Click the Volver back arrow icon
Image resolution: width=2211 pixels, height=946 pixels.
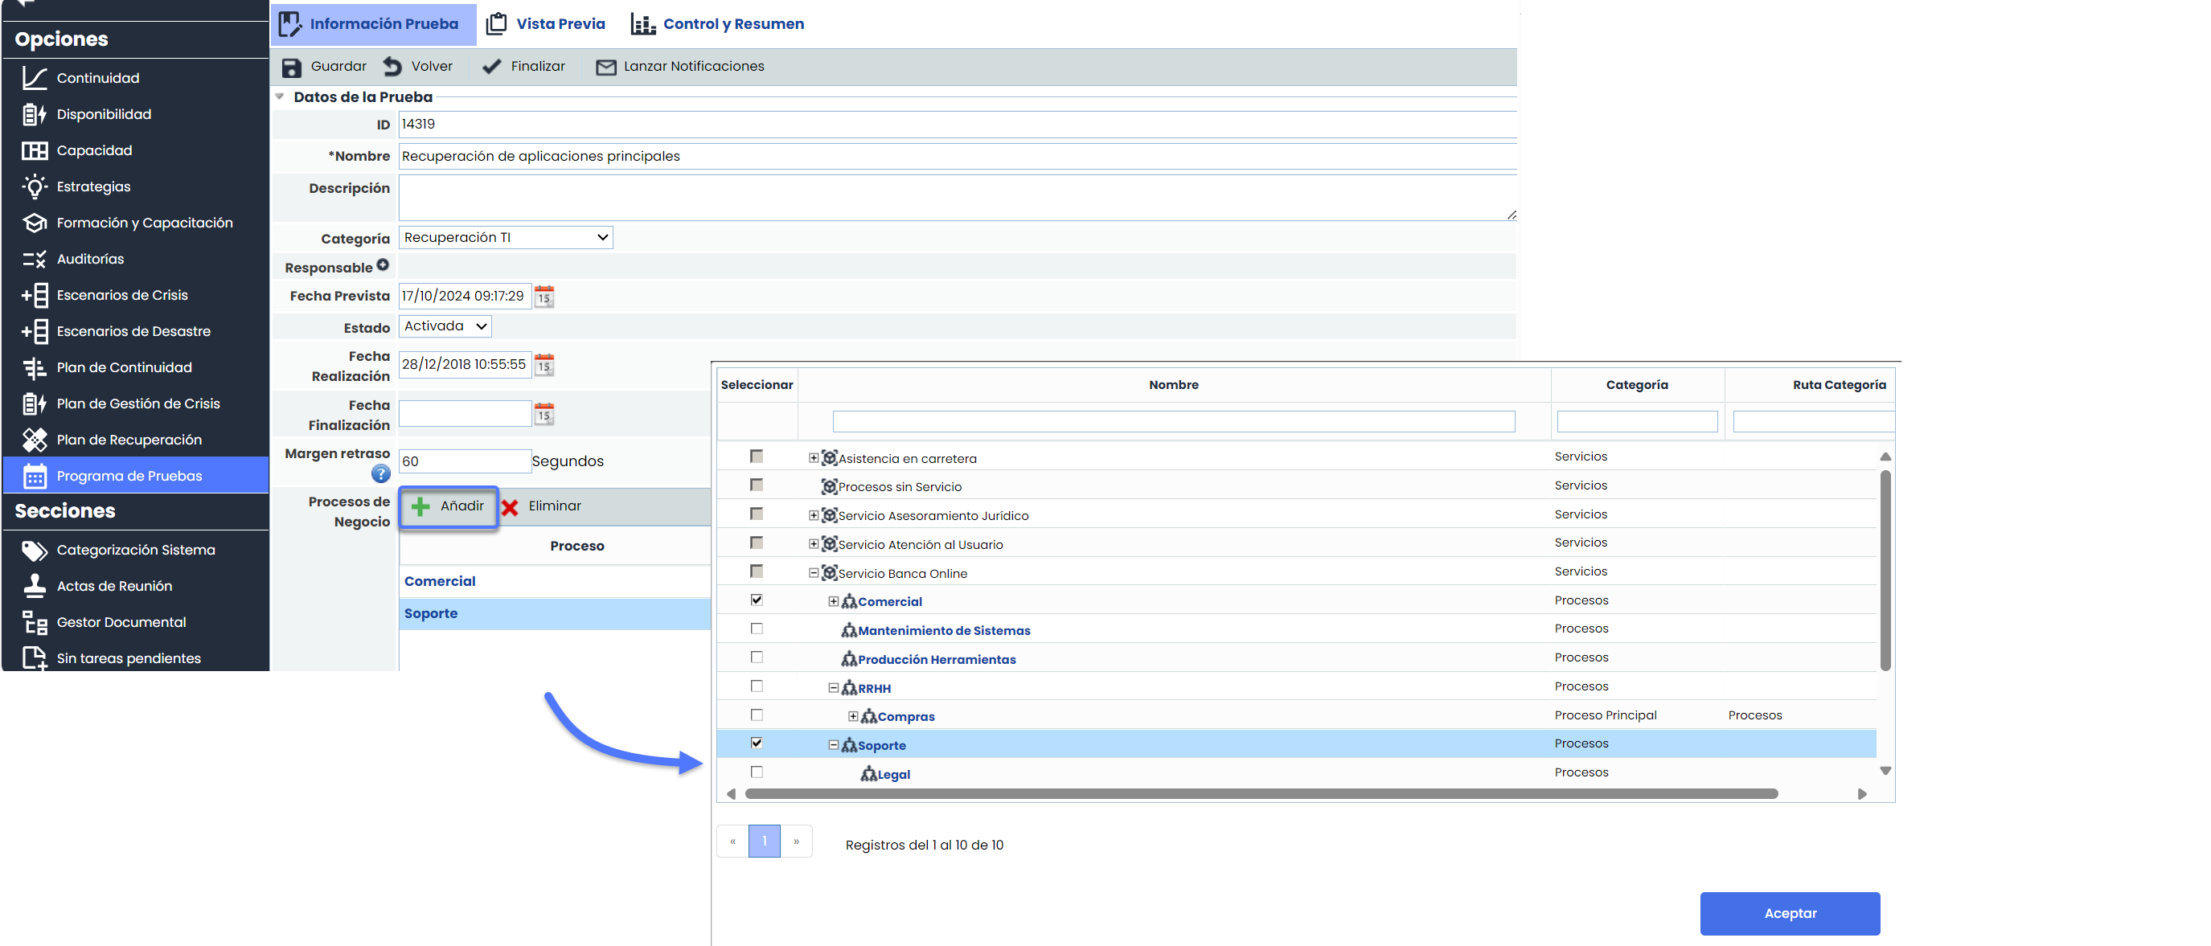click(x=392, y=66)
